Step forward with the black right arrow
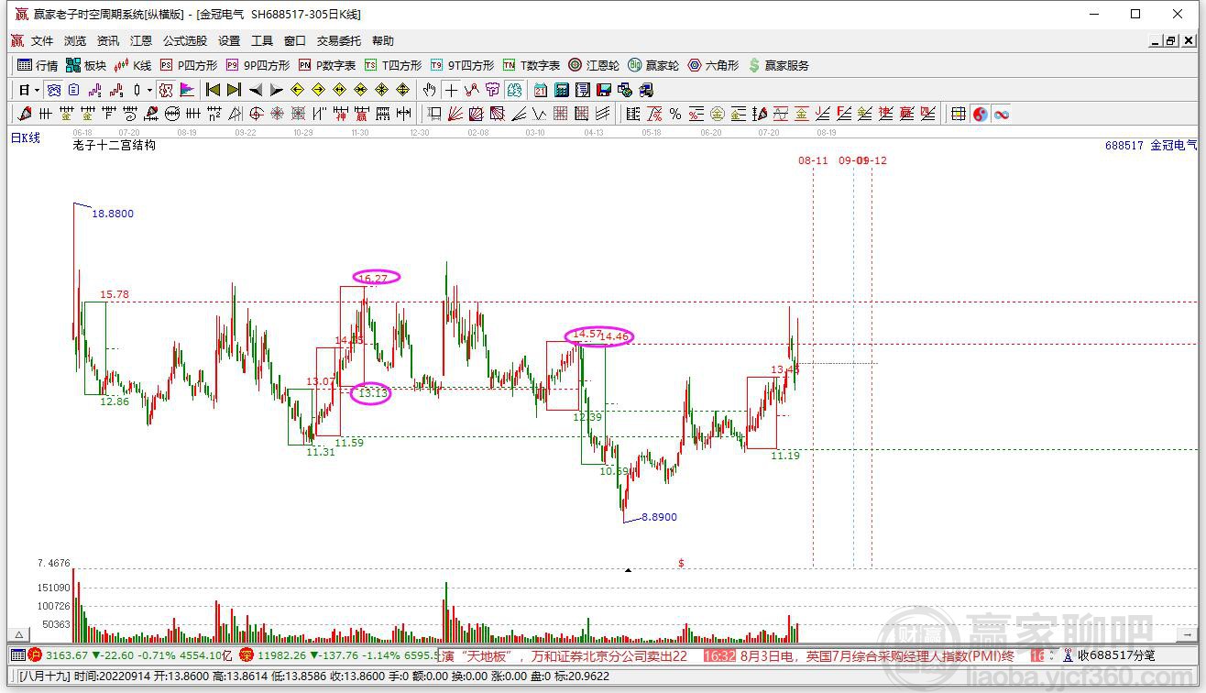The image size is (1206, 693). coord(276,90)
